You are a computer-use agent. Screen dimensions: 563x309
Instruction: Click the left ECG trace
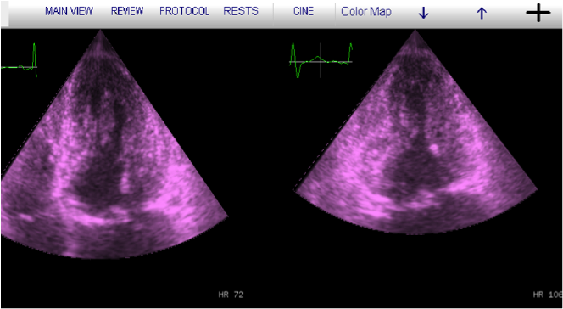tap(19, 61)
